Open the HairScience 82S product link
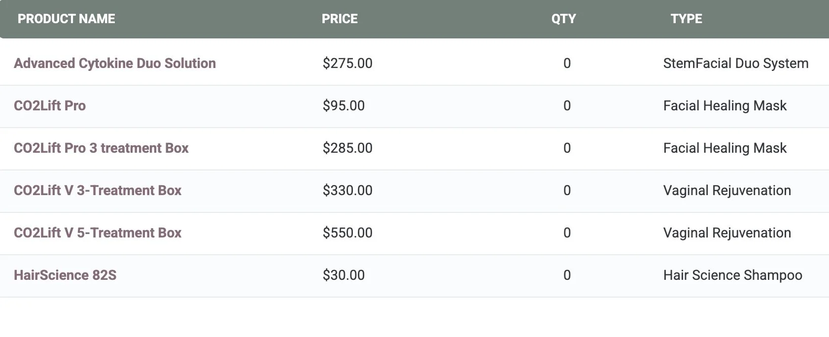 point(65,275)
